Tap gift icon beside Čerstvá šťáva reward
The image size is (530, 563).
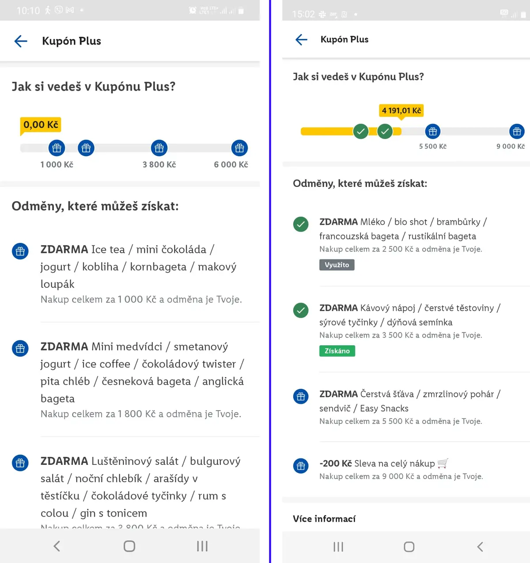click(301, 396)
